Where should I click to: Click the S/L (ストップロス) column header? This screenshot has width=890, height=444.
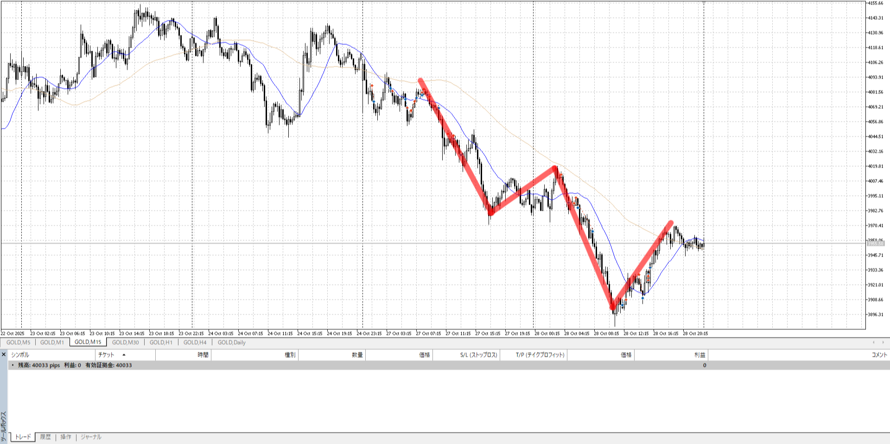tap(478, 355)
